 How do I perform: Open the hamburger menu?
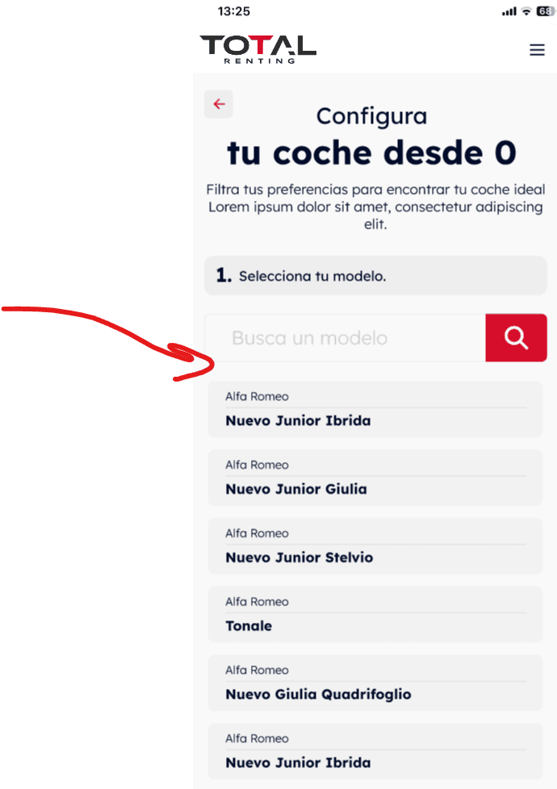(x=537, y=50)
